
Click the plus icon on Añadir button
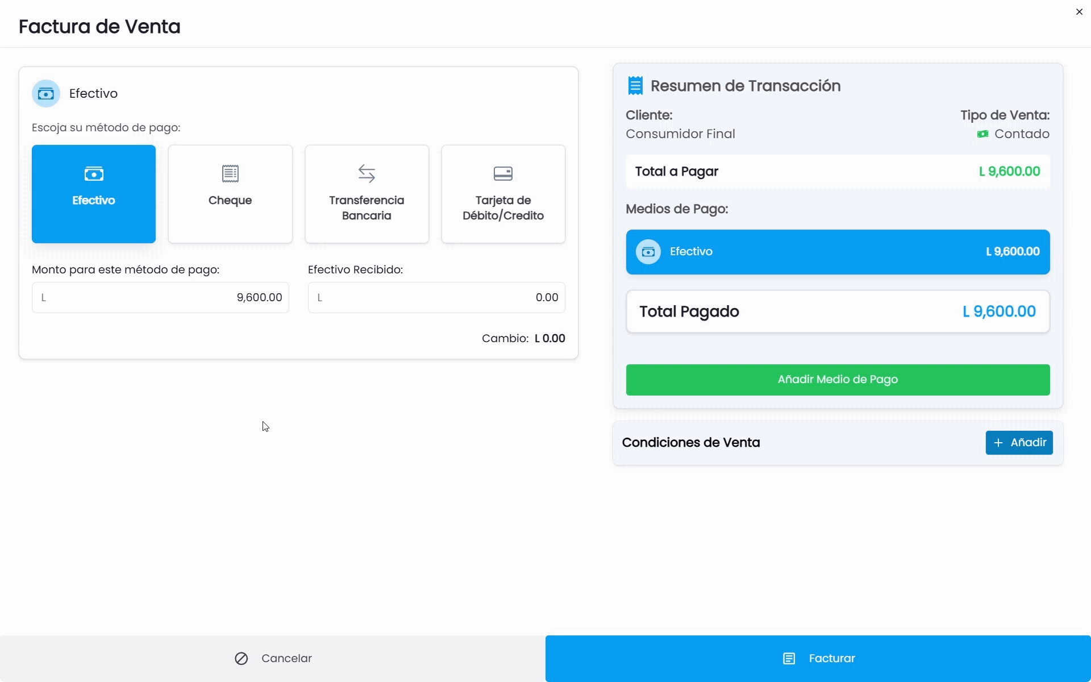pos(998,443)
